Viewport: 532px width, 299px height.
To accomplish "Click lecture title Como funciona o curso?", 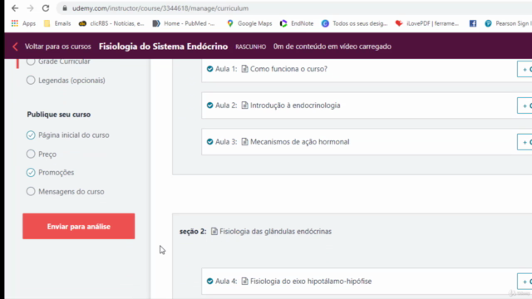I will tap(288, 69).
